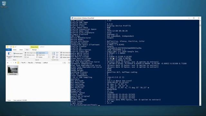Image resolution: width=206 pixels, height=116 pixels.
Task: Click the Picture Tools contextual tab
Action: pos(34,47)
